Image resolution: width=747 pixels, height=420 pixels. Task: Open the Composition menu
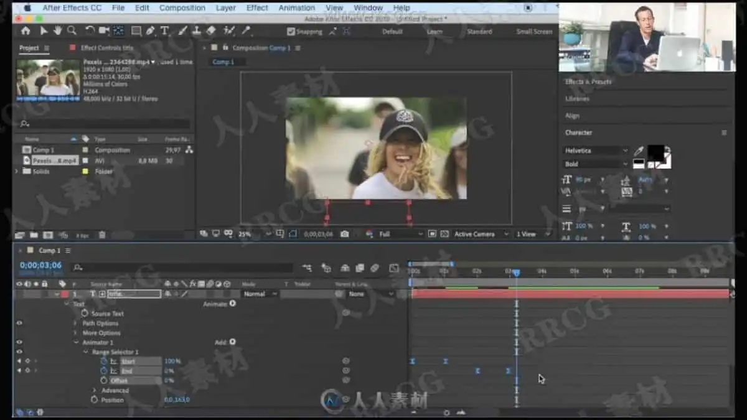coord(182,7)
